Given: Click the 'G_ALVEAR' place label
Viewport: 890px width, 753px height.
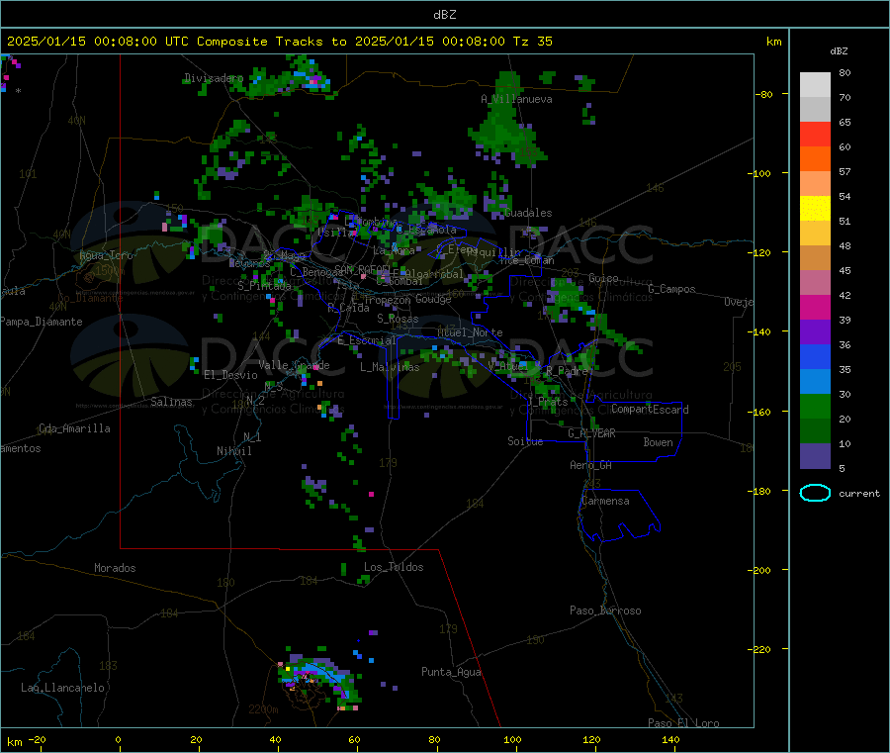Looking at the screenshot, I should coord(591,433).
